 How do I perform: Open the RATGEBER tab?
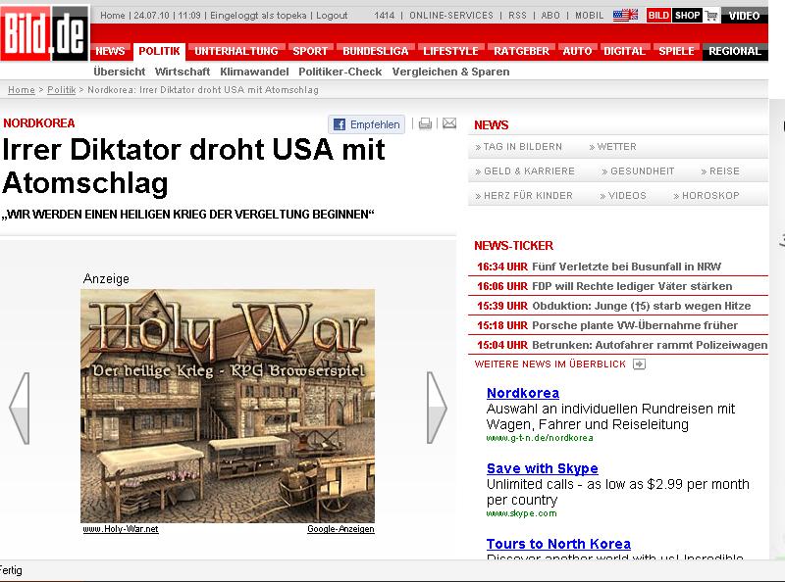pos(521,51)
